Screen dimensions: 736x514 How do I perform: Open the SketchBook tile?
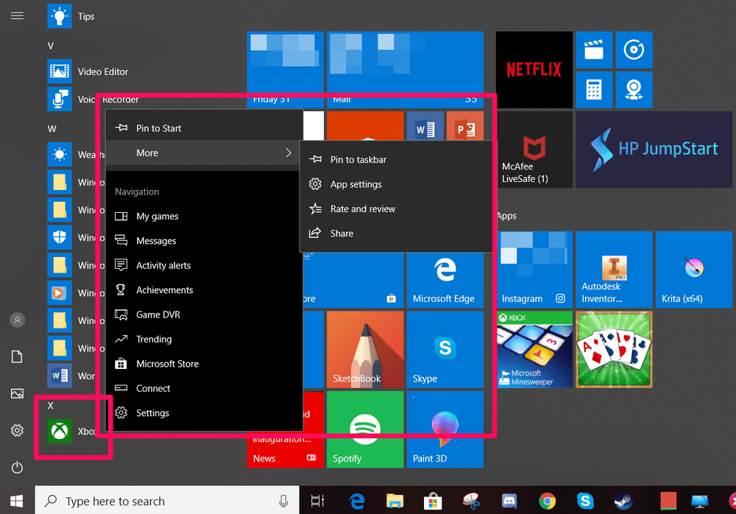pyautogui.click(x=364, y=349)
